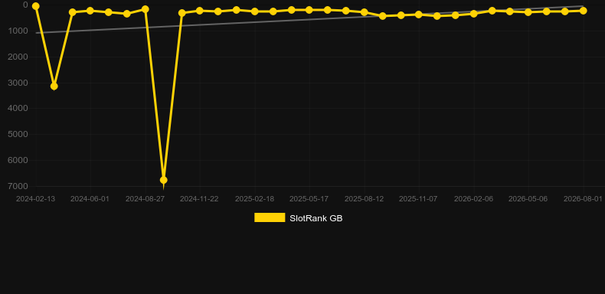This screenshot has height=294, width=605.
Task: Select the lowest data point near 7000
Action: click(x=164, y=180)
